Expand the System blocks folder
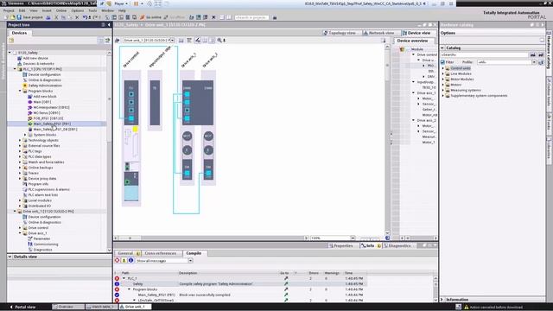This screenshot has height=311, width=553. click(25, 135)
